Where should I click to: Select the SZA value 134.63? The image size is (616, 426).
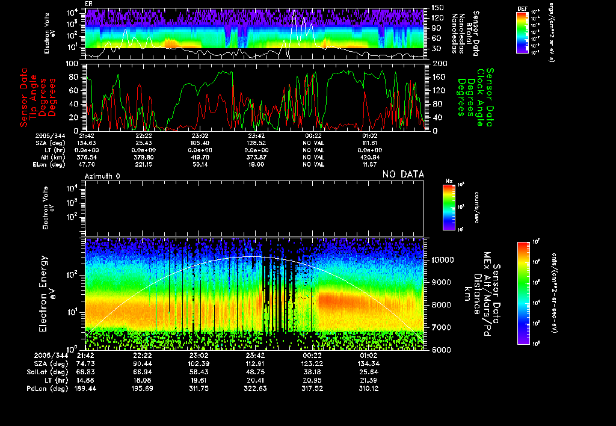pos(86,143)
